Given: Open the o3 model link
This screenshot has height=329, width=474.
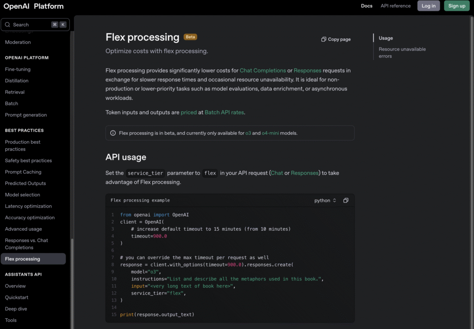Looking at the screenshot, I should click(248, 133).
